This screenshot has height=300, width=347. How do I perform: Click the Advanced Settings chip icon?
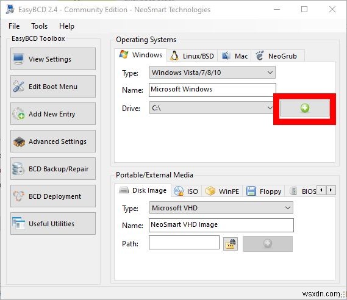click(x=19, y=142)
